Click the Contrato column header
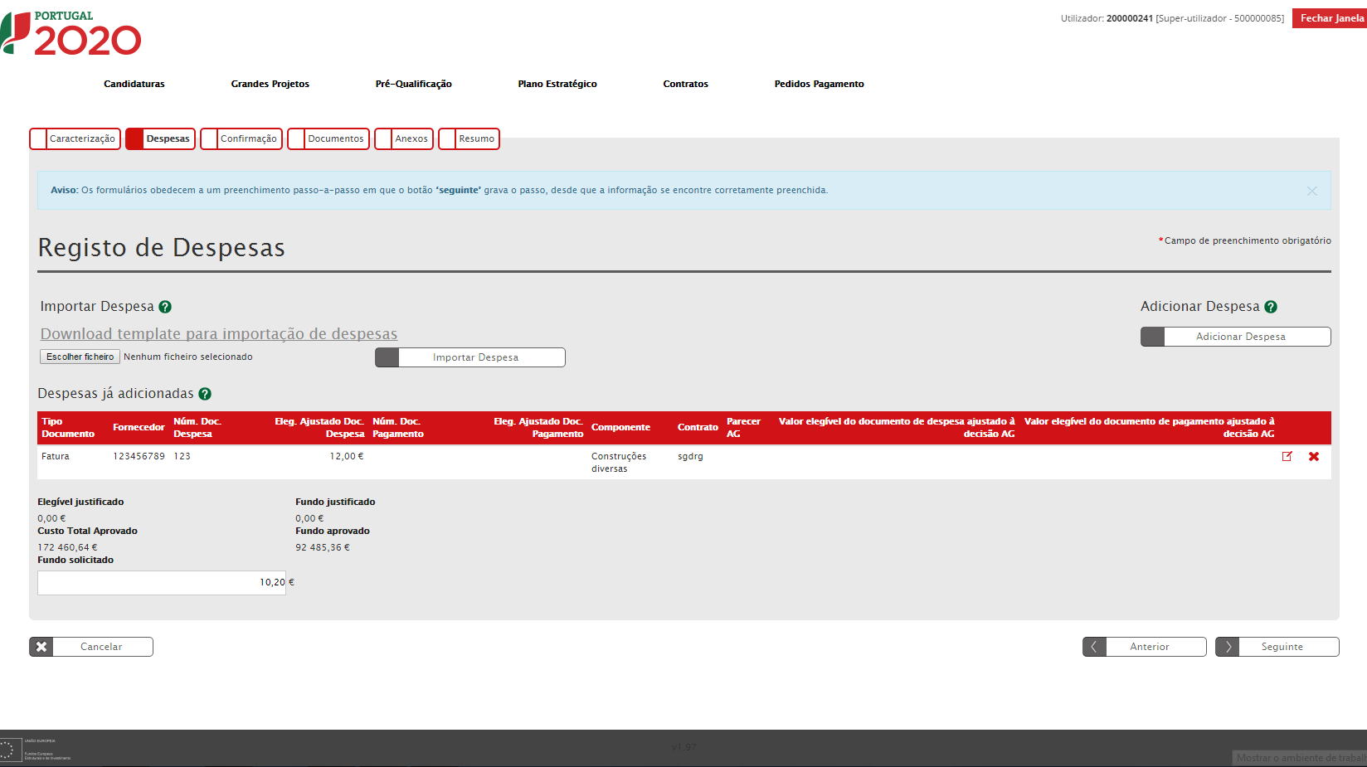Image resolution: width=1367 pixels, height=767 pixels. [698, 428]
